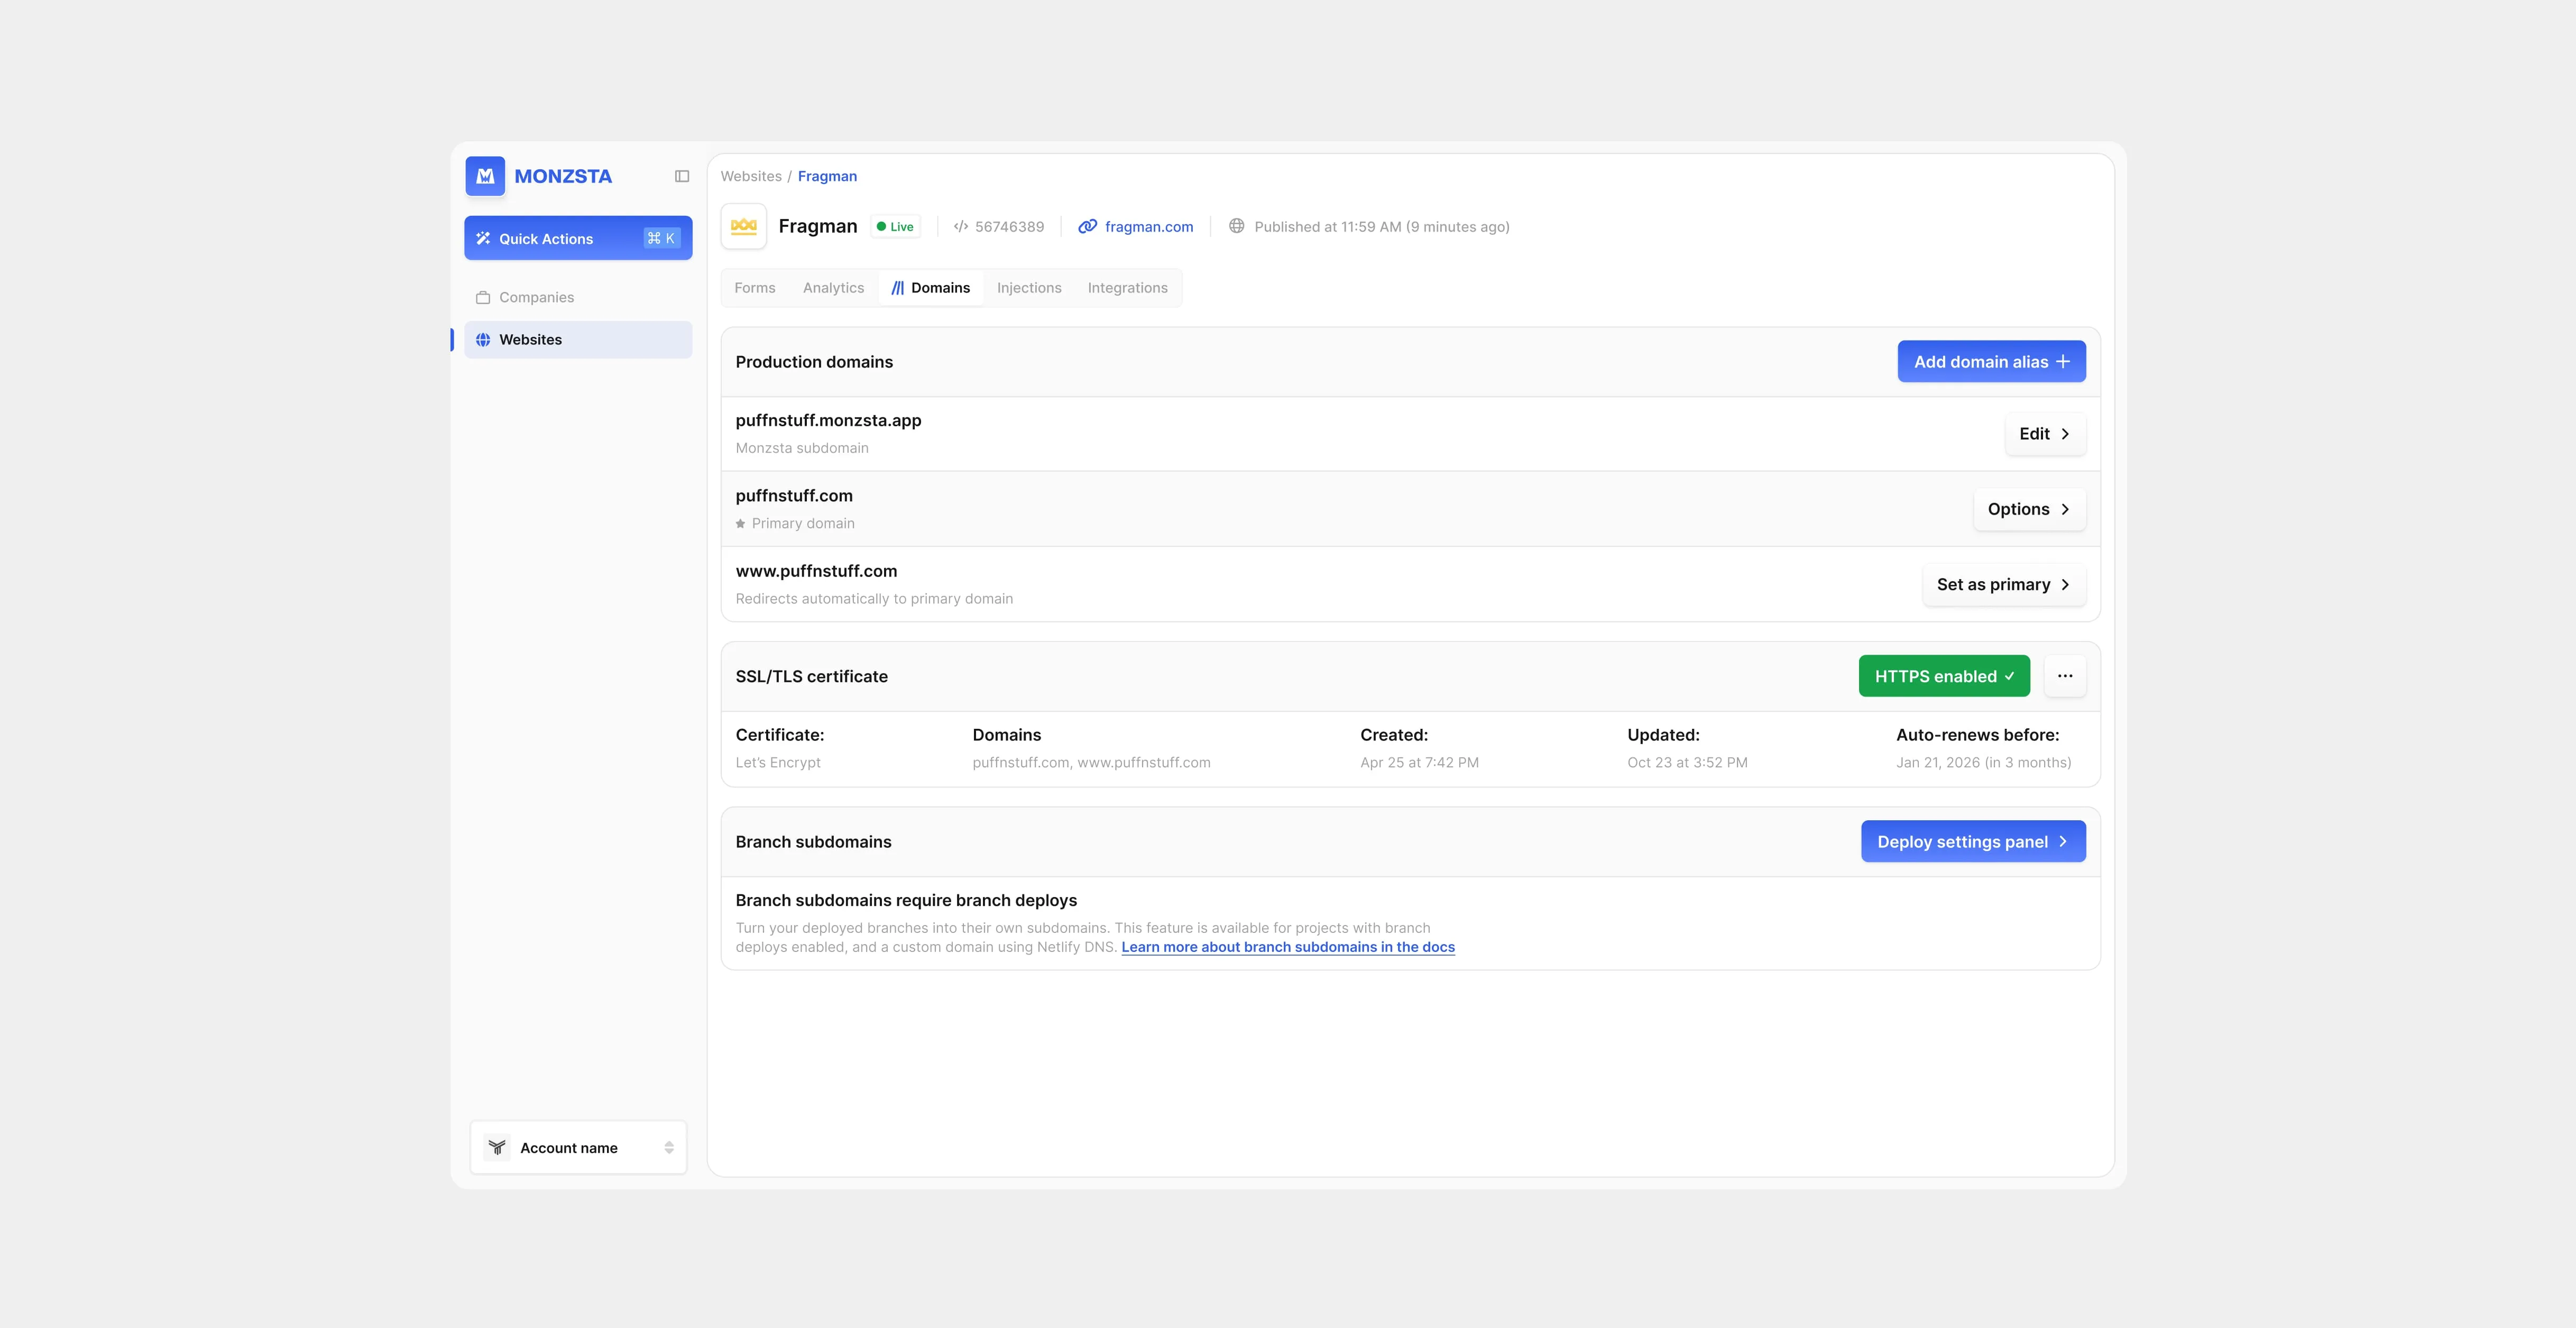Click the Companies briefcase icon
This screenshot has width=2576, height=1328.
point(483,297)
